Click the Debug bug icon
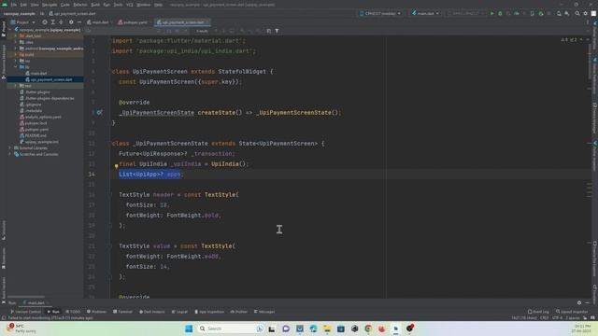 pyautogui.click(x=500, y=13)
